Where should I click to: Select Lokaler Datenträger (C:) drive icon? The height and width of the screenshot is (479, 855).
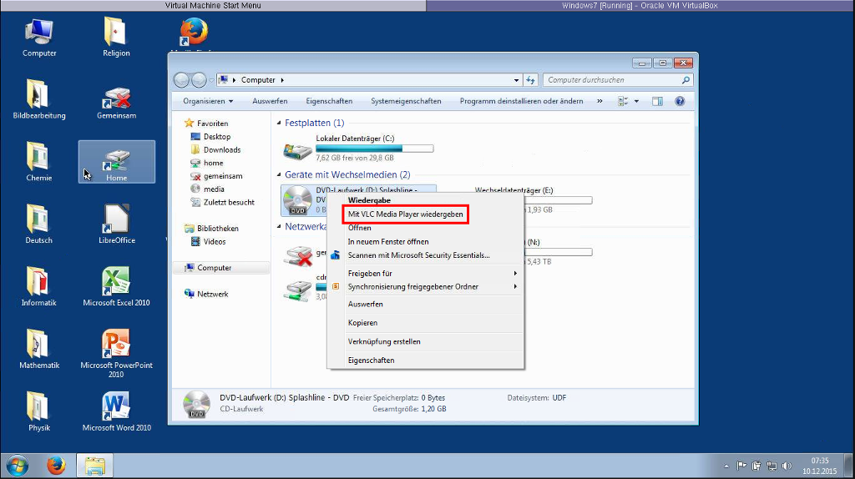coord(297,150)
